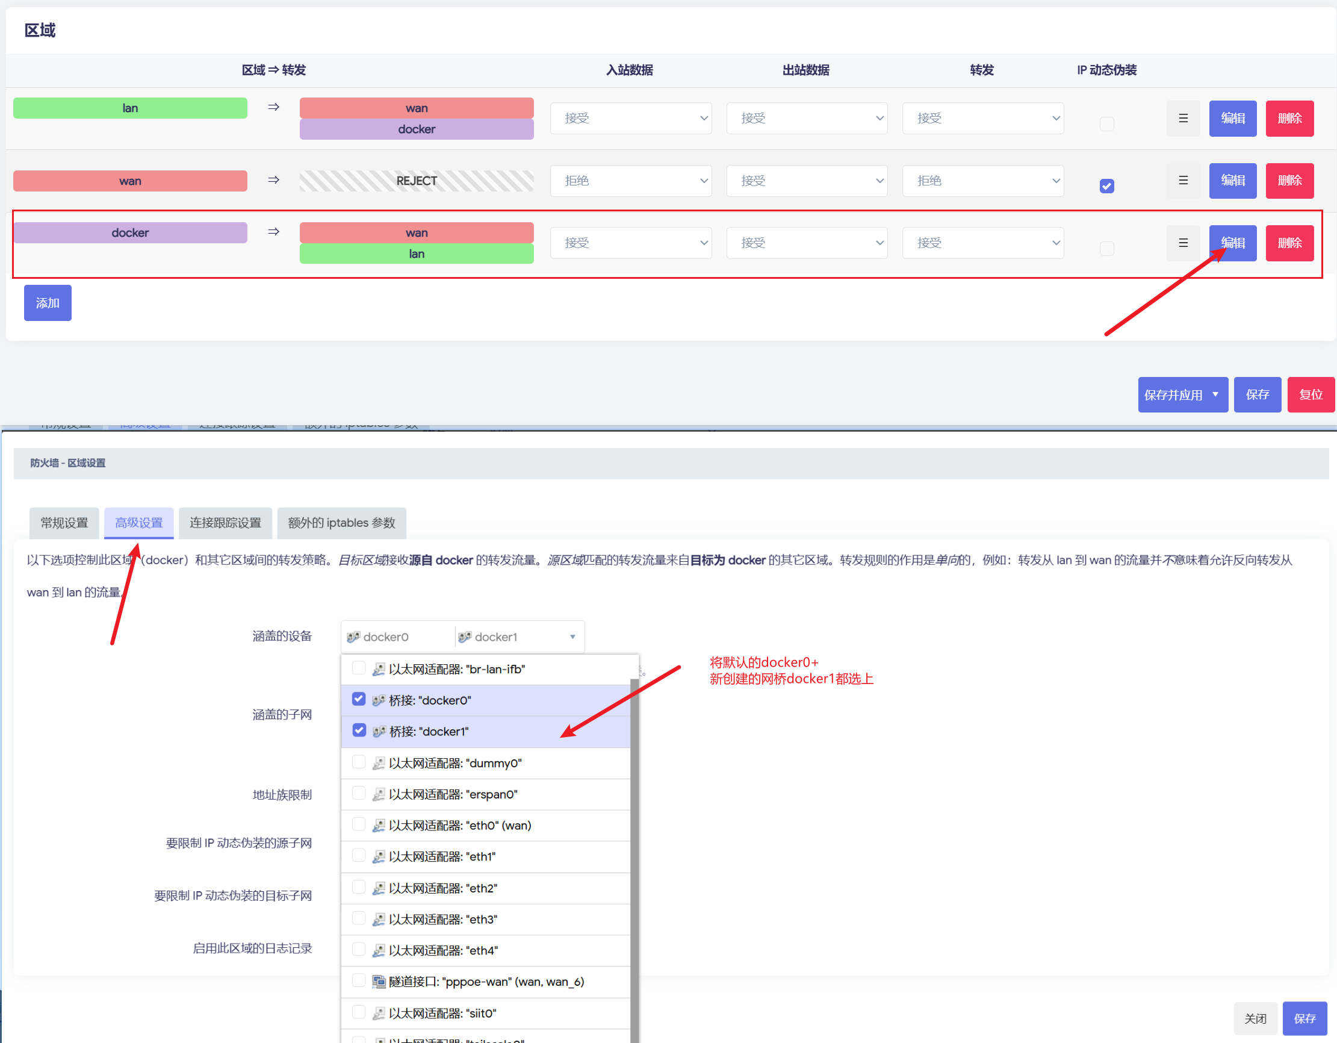Screen dimensions: 1337x1043
Task: Click the eth0 (wan) ethernet adapter icon
Action: (x=378, y=825)
